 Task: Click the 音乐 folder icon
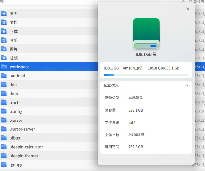(x=4, y=40)
